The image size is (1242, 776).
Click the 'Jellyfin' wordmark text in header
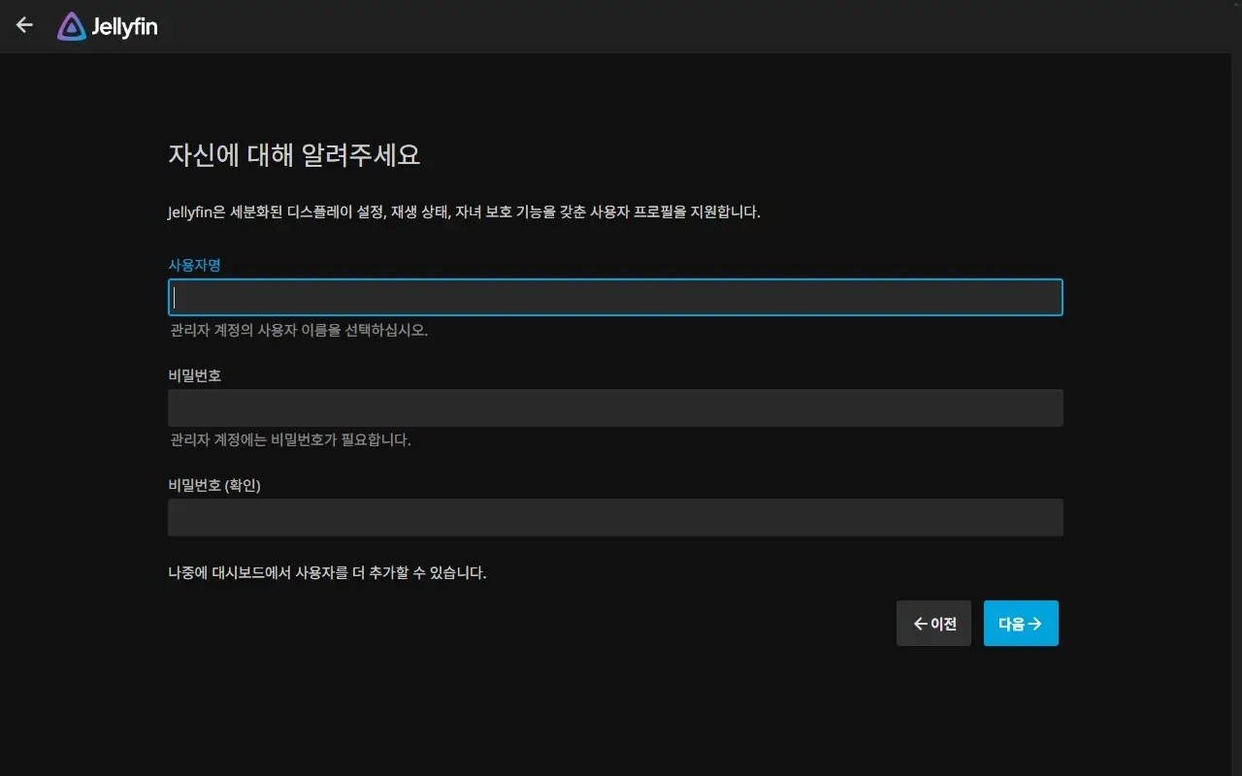(126, 26)
